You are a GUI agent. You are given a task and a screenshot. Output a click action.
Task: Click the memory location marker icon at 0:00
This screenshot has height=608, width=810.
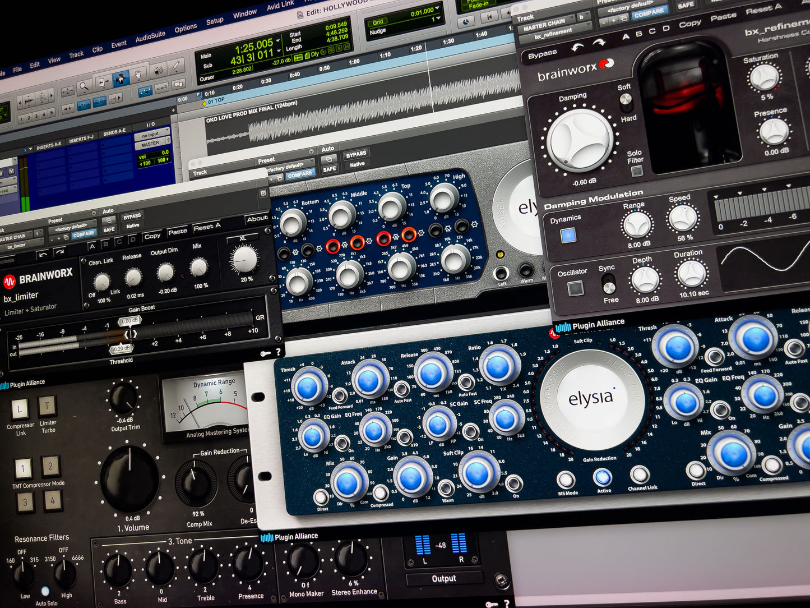coord(204,104)
